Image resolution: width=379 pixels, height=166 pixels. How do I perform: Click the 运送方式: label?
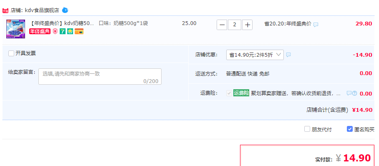coord(207,74)
